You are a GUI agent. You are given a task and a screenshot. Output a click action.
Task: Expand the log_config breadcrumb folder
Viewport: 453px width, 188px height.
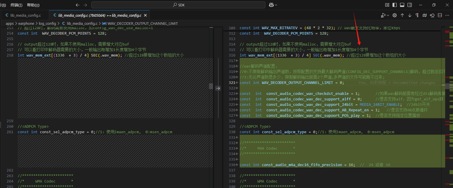47,23
